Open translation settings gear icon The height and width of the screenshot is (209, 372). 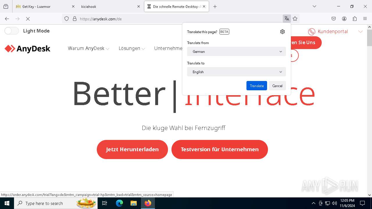coord(282,32)
